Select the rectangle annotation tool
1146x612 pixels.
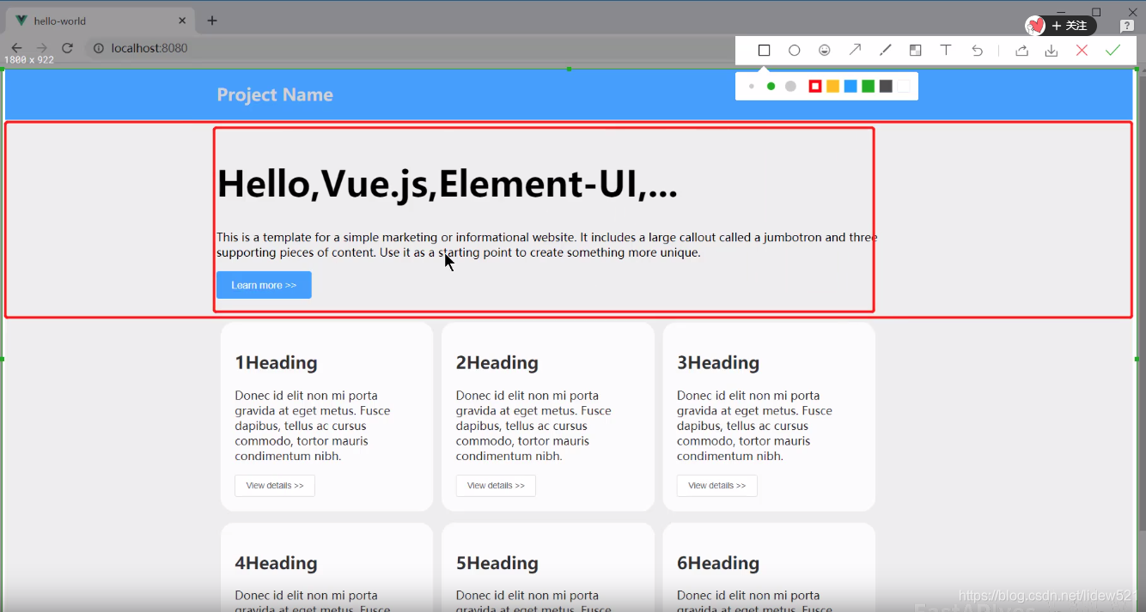[x=764, y=51]
